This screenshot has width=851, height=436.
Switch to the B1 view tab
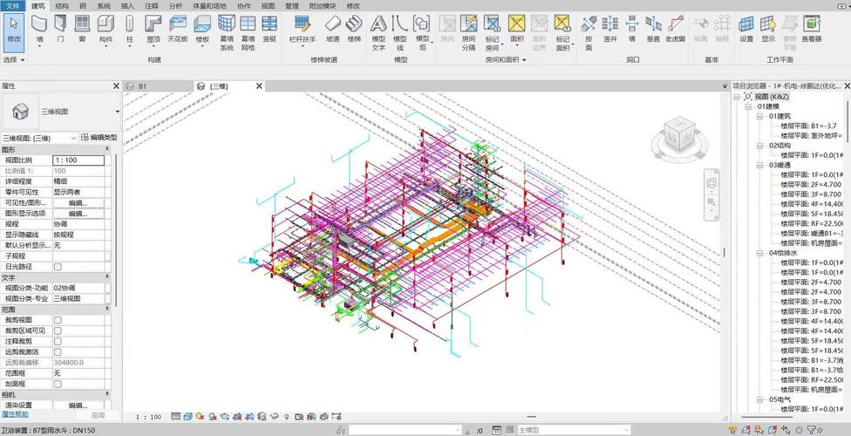coord(142,86)
